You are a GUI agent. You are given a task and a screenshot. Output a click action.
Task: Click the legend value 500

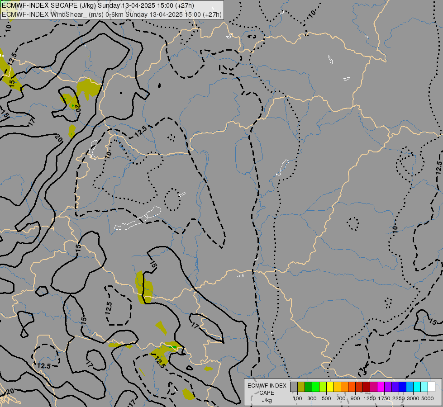[x=326, y=398]
